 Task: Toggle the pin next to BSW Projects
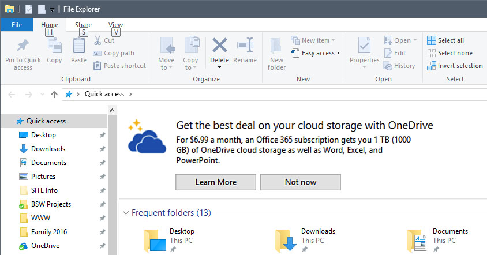click(102, 204)
